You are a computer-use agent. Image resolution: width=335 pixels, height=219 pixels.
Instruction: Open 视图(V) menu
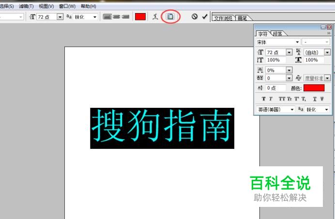tap(46, 6)
